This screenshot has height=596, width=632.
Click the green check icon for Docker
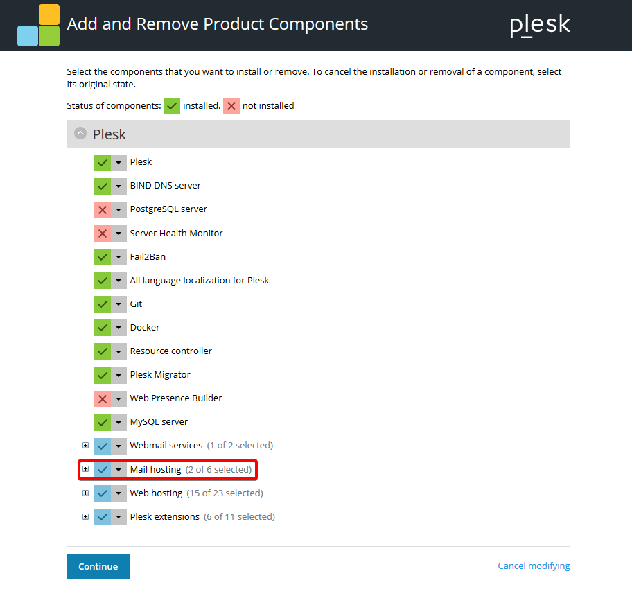pyautogui.click(x=100, y=327)
